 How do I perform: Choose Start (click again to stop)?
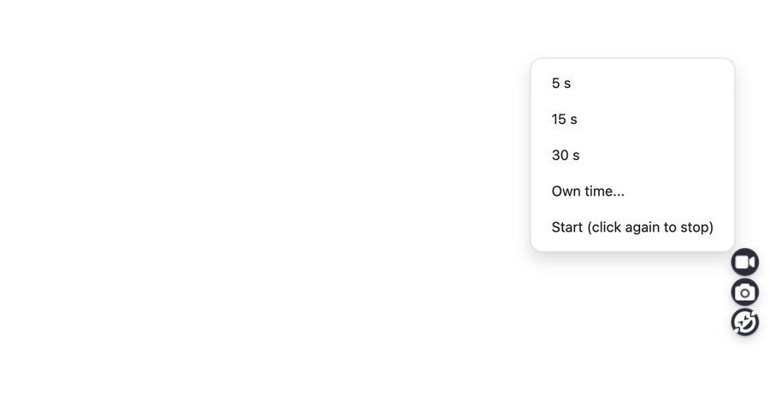click(x=632, y=227)
